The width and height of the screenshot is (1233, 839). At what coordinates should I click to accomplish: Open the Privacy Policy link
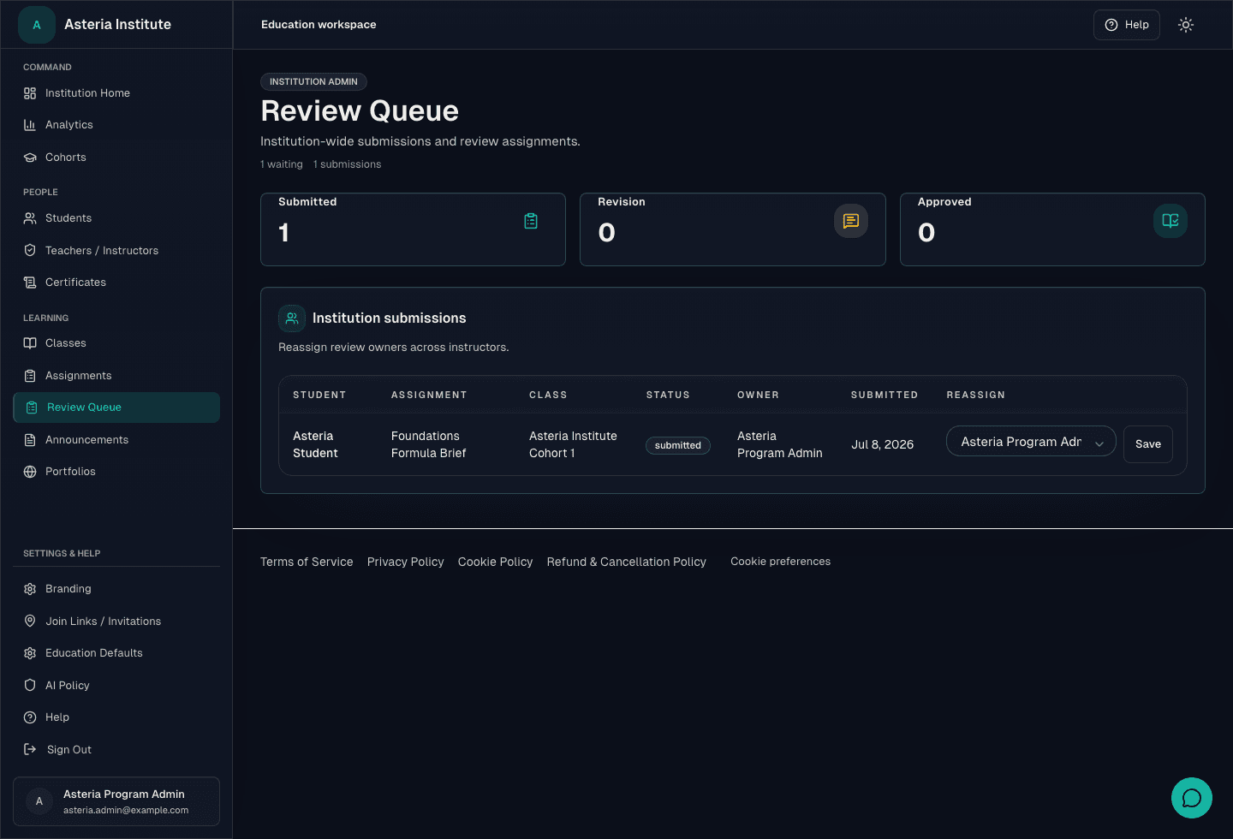[406, 562]
